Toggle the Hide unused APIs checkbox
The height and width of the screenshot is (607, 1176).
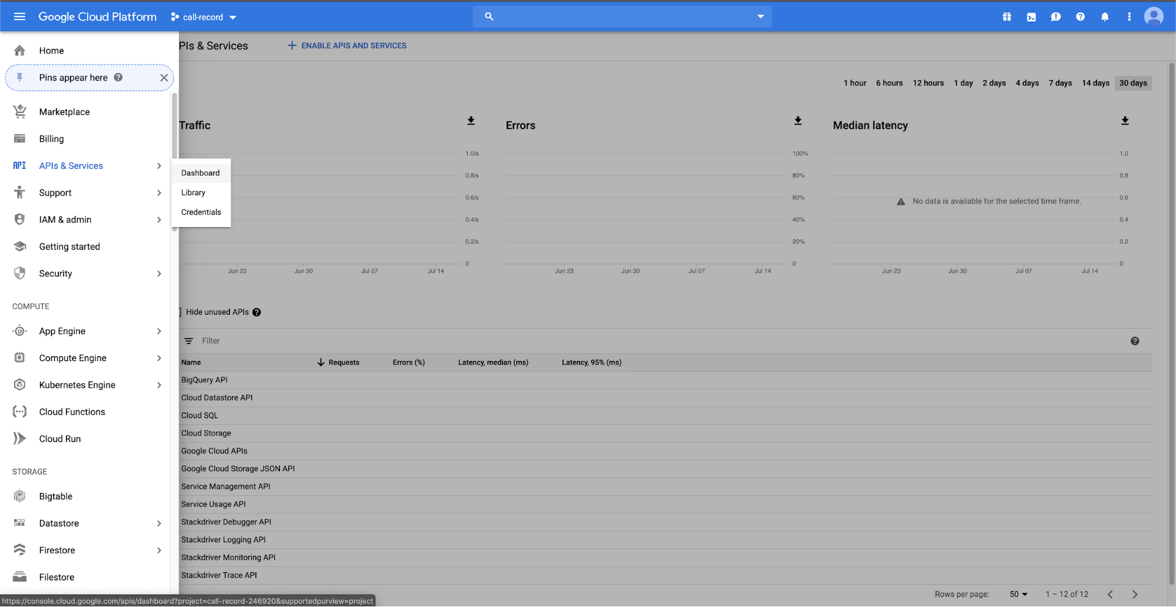tap(180, 312)
